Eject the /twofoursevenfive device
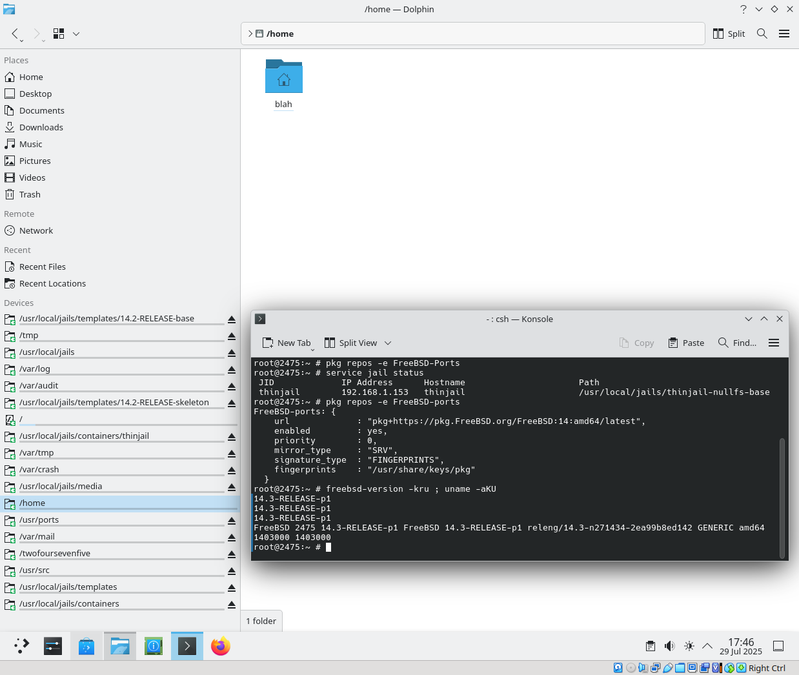 (x=232, y=554)
